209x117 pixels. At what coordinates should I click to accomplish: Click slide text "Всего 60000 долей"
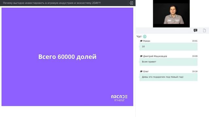tap(67, 57)
